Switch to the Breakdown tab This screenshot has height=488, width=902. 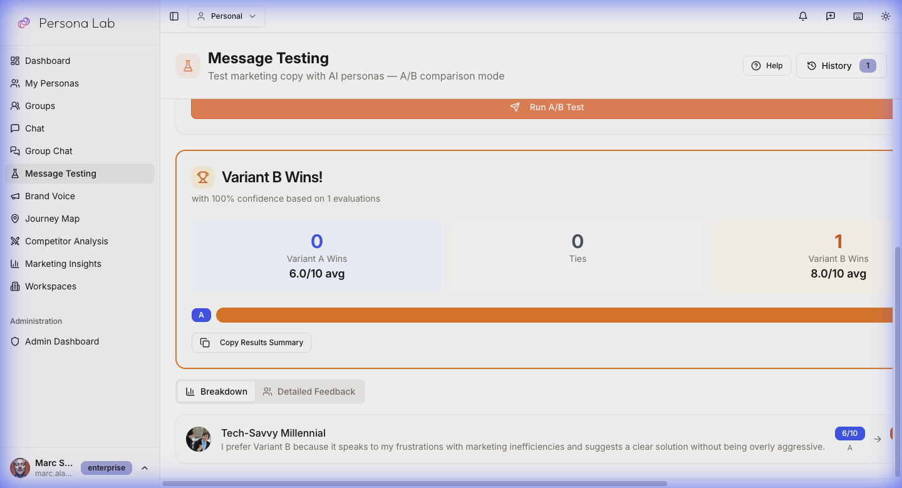click(x=216, y=392)
